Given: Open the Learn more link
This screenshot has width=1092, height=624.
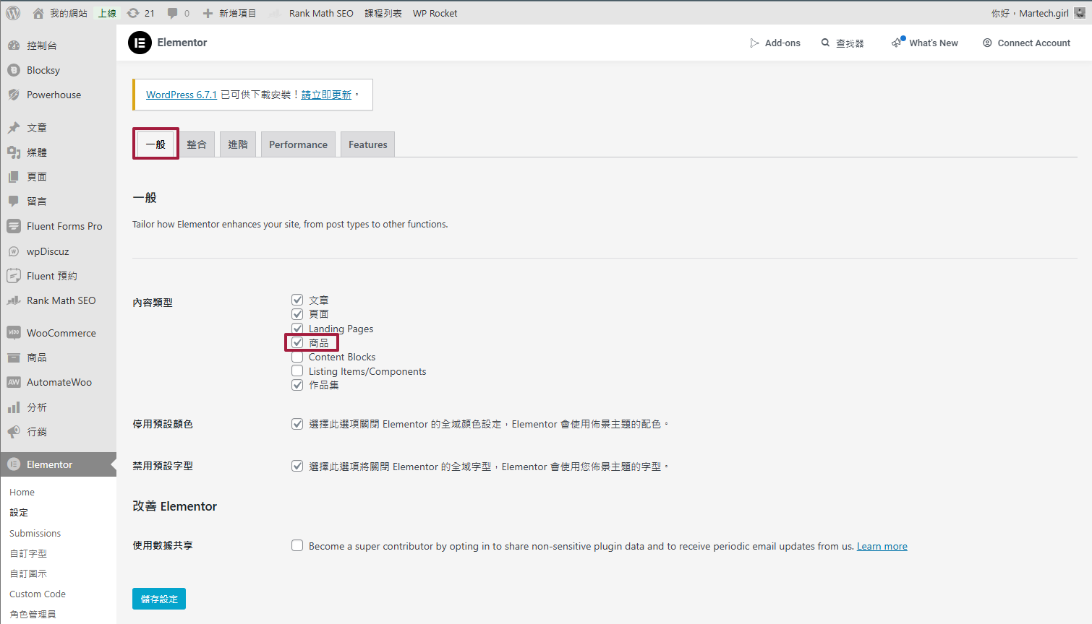Looking at the screenshot, I should [x=882, y=545].
